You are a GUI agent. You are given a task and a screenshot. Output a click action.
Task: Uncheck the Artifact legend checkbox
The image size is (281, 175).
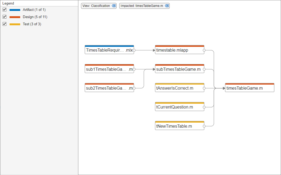pyautogui.click(x=5, y=10)
